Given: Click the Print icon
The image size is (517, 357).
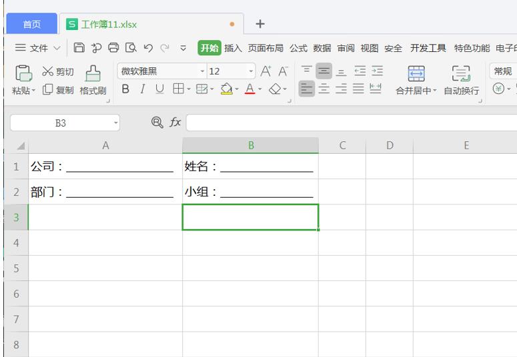Looking at the screenshot, I should coord(113,48).
